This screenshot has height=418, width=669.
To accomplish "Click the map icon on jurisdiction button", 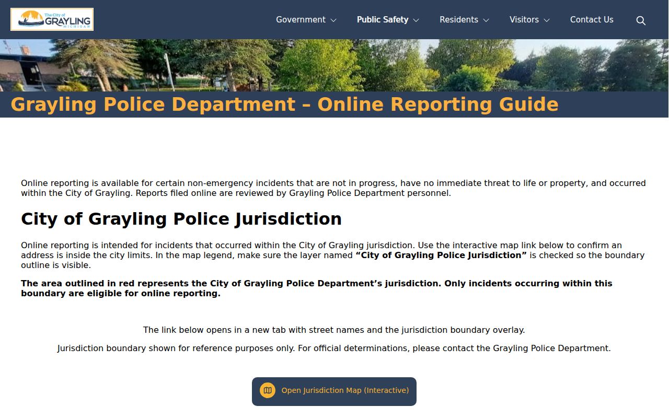I will [x=268, y=390].
